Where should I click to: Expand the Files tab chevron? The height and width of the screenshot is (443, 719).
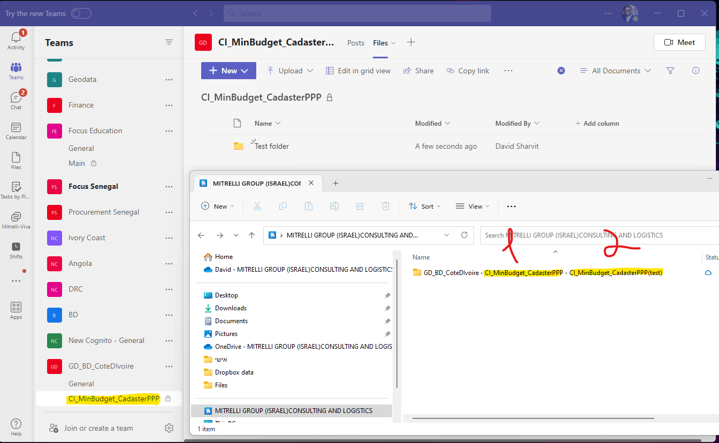coord(393,43)
